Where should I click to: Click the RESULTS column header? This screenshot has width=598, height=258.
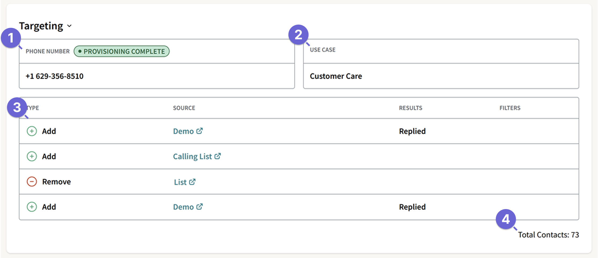click(x=410, y=108)
